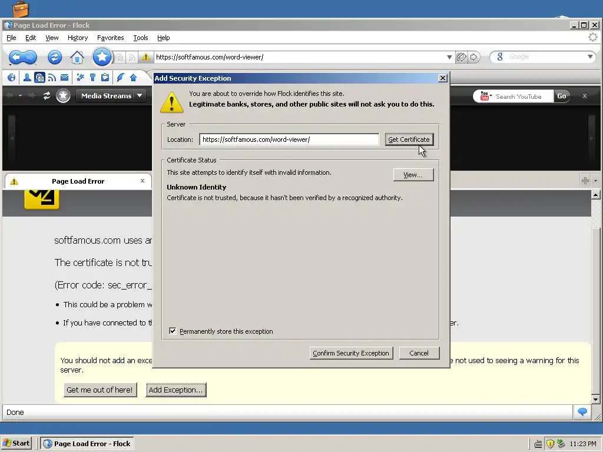Open the search engine dropdown arrow
The width and height of the screenshot is (603, 452).
click(590, 57)
